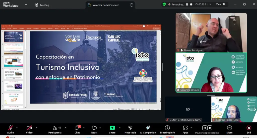Turn on camera with Video button
Viewport: 257px width, 138px height.
(29, 129)
